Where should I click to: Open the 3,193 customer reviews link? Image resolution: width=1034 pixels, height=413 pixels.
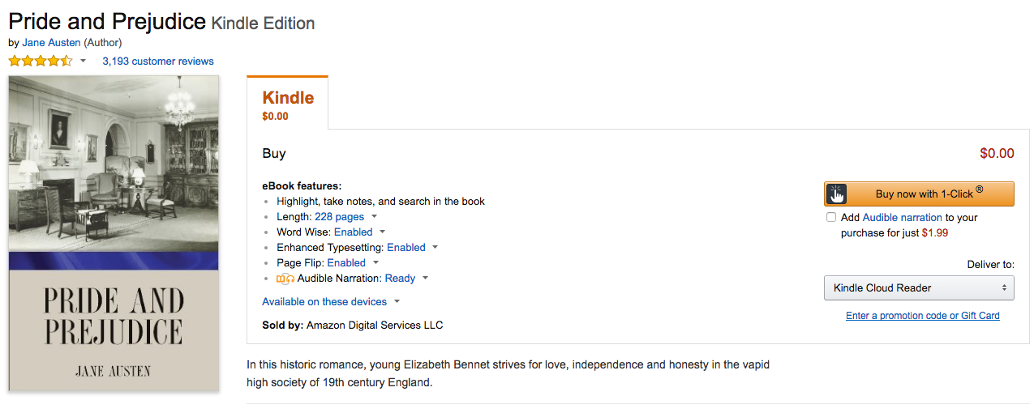coord(158,62)
